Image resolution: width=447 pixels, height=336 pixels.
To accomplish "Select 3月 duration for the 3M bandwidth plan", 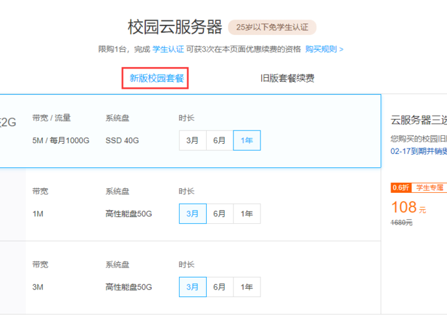I will (193, 287).
